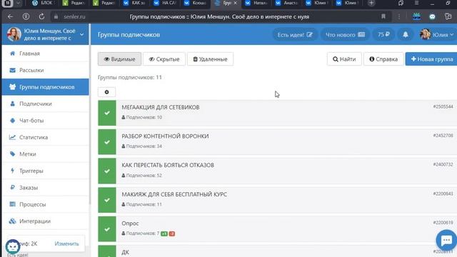This screenshot has width=457, height=257.
Task: Click the senler.ru address field
Action: click(74, 16)
